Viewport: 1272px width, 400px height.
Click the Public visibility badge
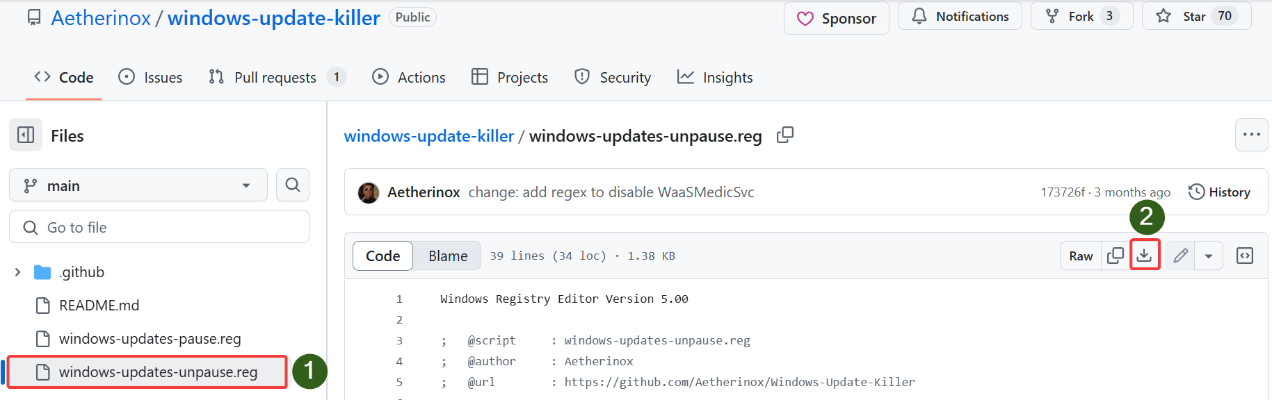(x=412, y=17)
